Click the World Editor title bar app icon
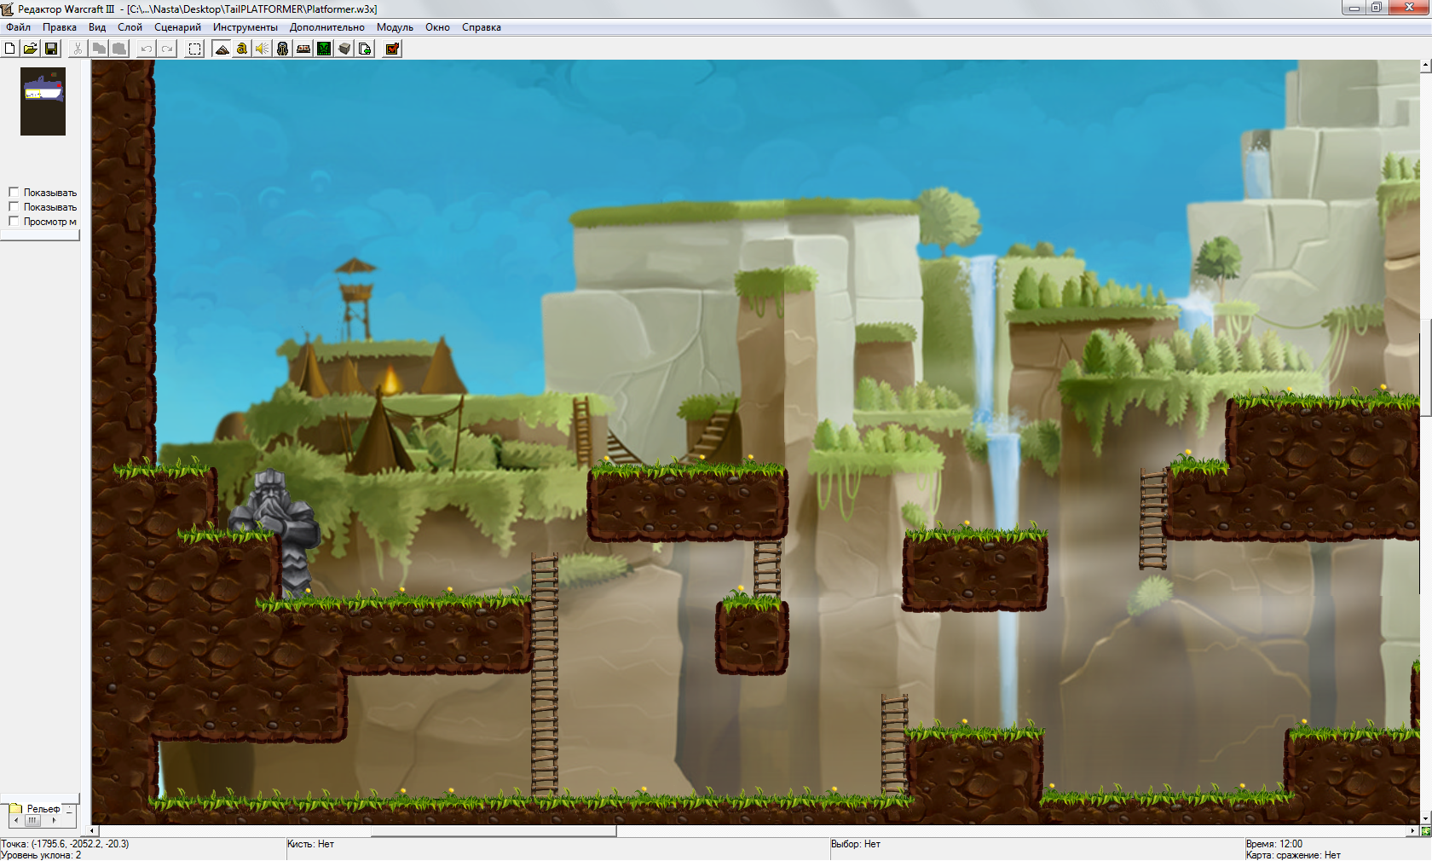1432x861 pixels. pos(8,9)
